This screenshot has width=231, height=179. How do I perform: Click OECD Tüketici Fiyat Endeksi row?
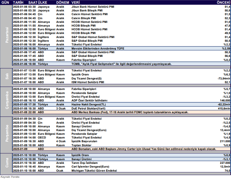coord(122,138)
